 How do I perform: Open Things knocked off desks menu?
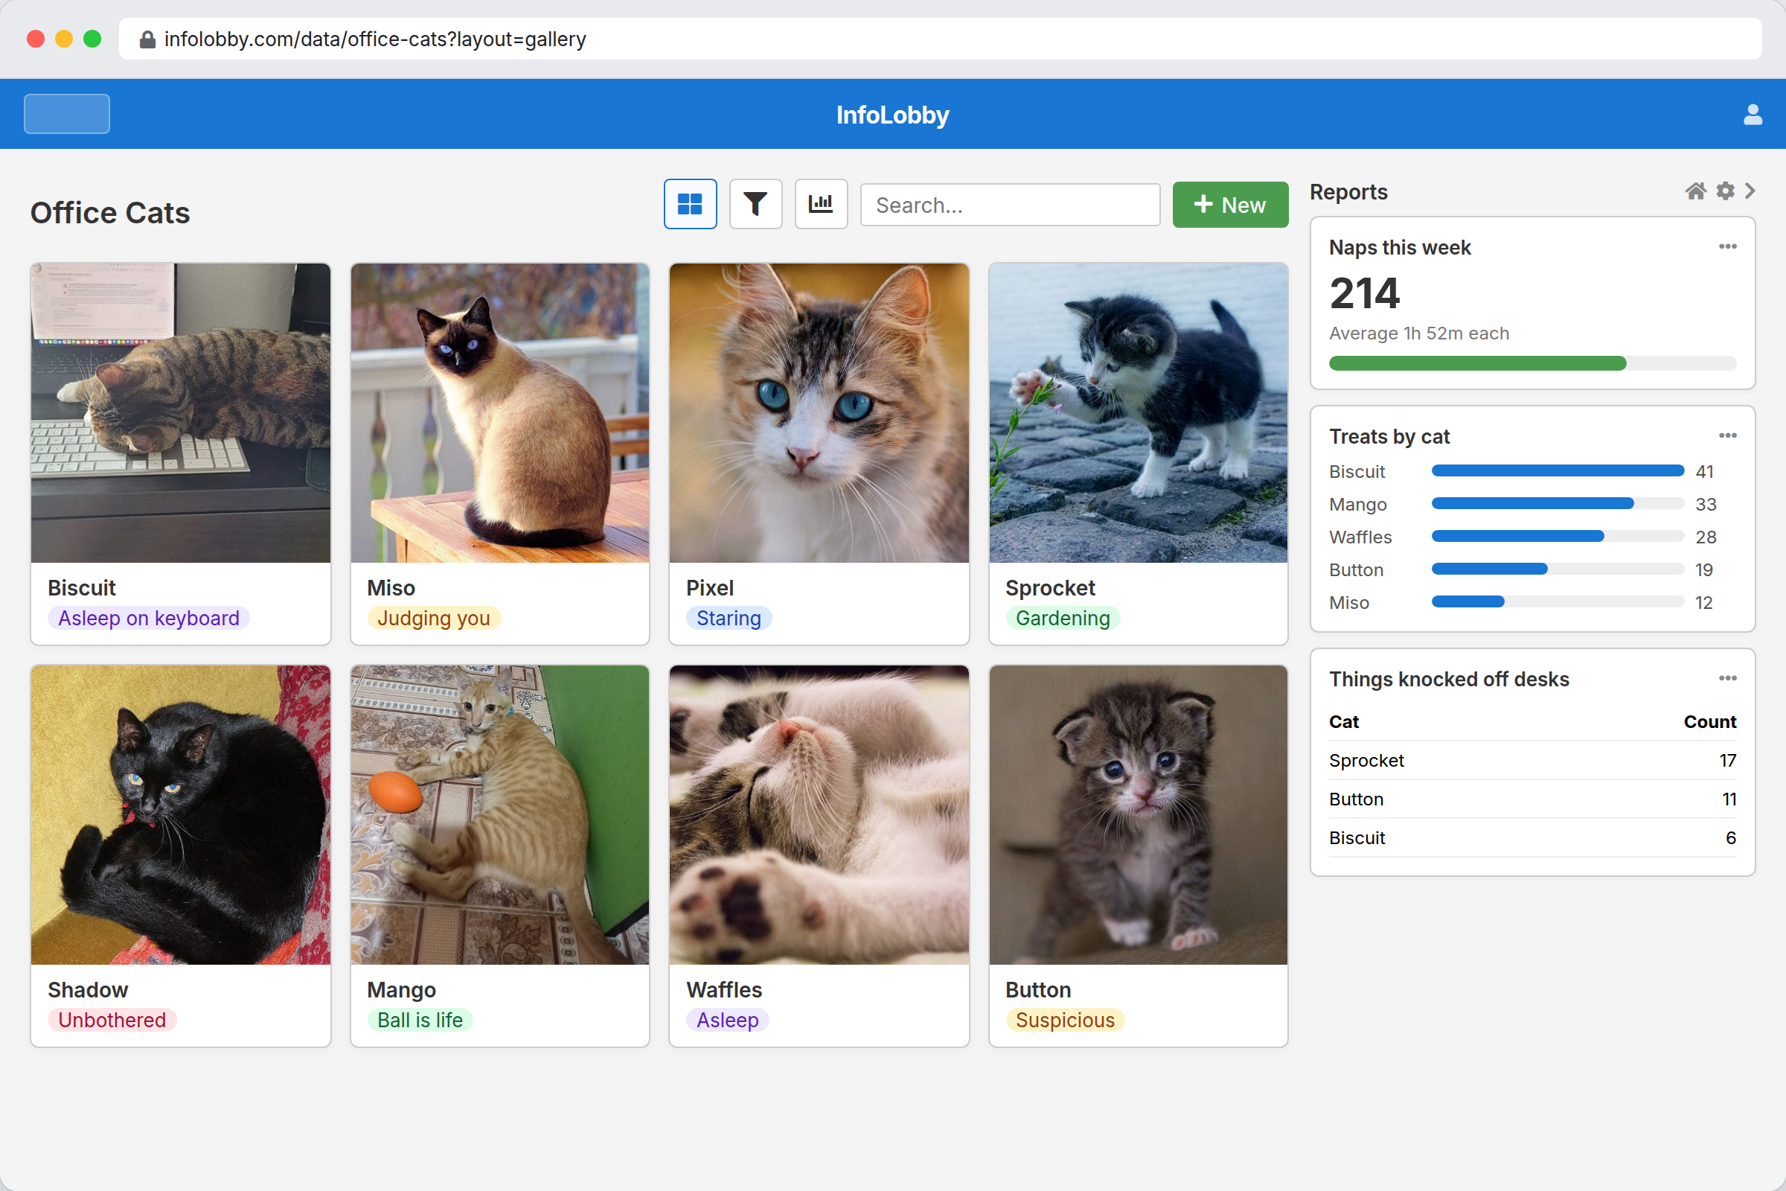tap(1727, 678)
